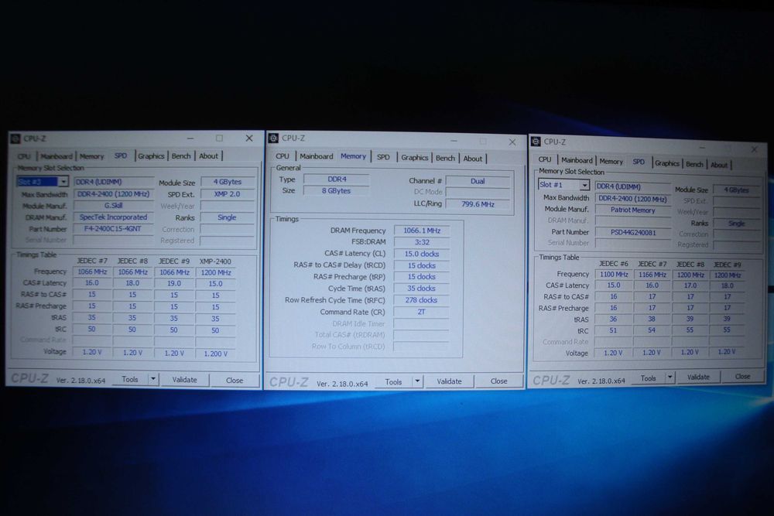Image resolution: width=774 pixels, height=516 pixels.
Task: Click Patriot Memory manufacturer field
Action: tap(633, 210)
